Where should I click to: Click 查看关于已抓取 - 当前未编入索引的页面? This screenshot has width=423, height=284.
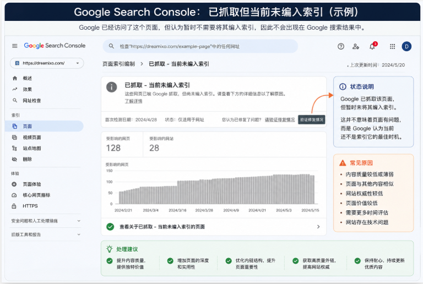162,227
